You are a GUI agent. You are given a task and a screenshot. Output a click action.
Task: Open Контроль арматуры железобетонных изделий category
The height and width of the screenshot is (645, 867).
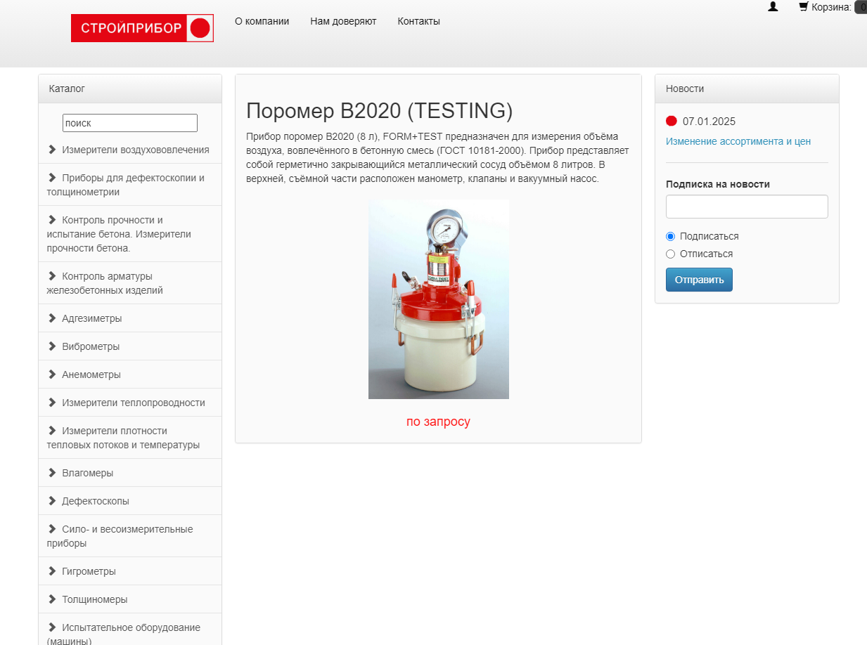pos(105,283)
